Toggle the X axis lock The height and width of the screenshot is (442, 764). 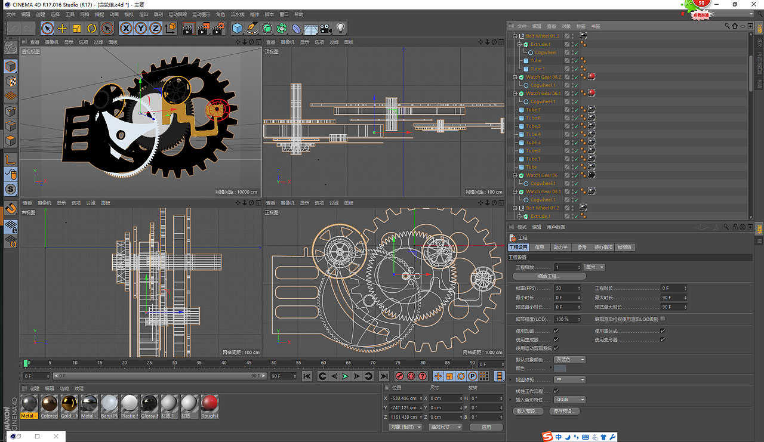(x=126, y=28)
